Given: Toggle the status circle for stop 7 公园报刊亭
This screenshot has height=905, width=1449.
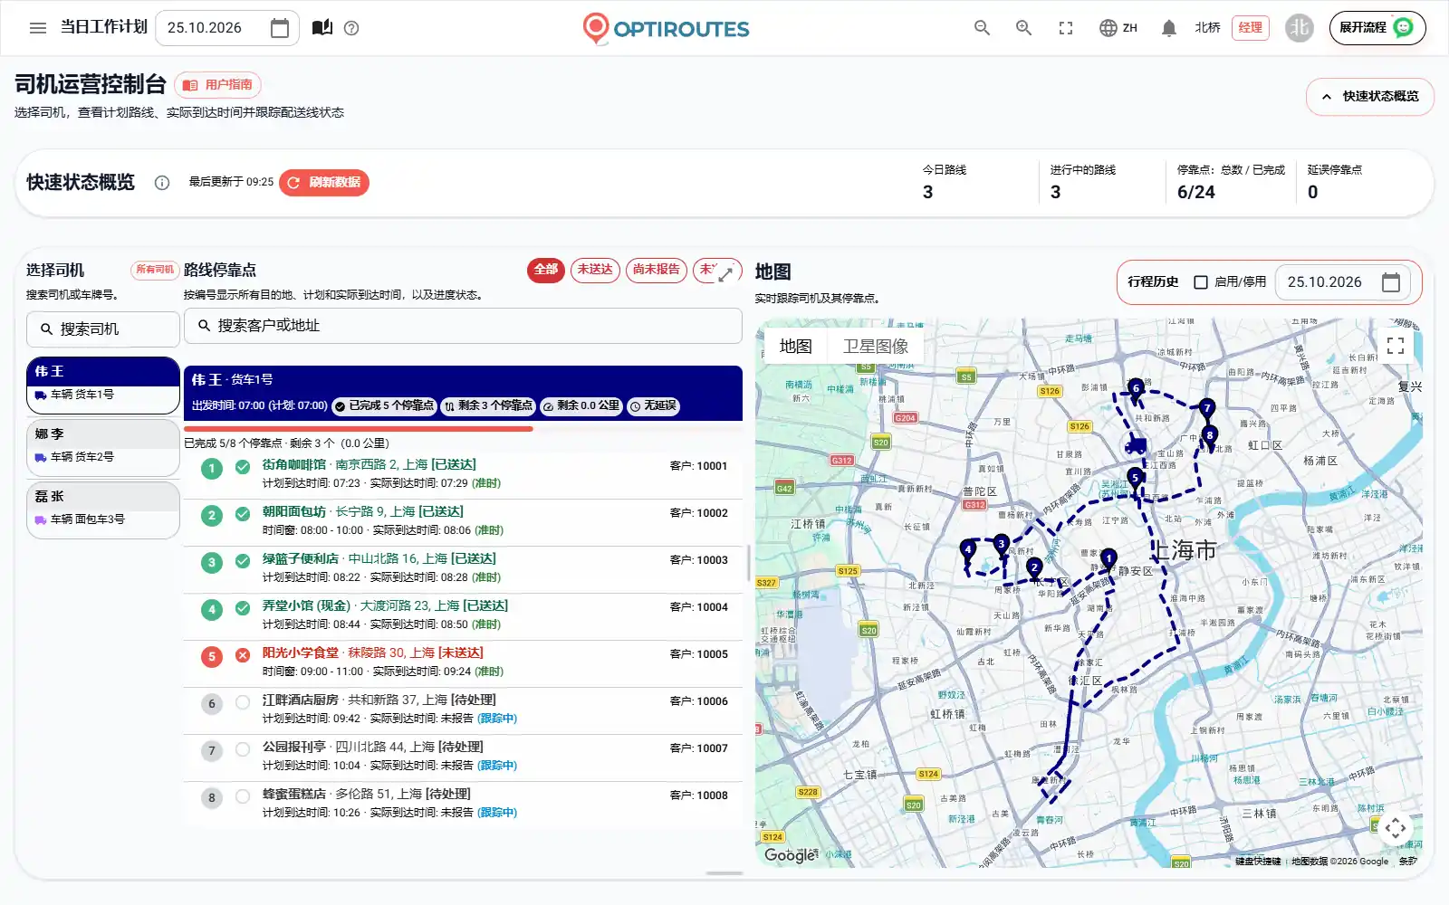Looking at the screenshot, I should (x=243, y=749).
